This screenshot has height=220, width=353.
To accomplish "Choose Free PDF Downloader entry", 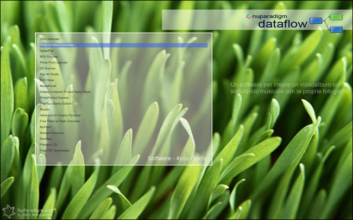I will point(54,150).
